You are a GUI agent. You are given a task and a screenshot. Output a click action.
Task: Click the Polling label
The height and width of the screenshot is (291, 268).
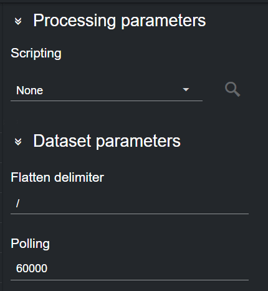(31, 244)
